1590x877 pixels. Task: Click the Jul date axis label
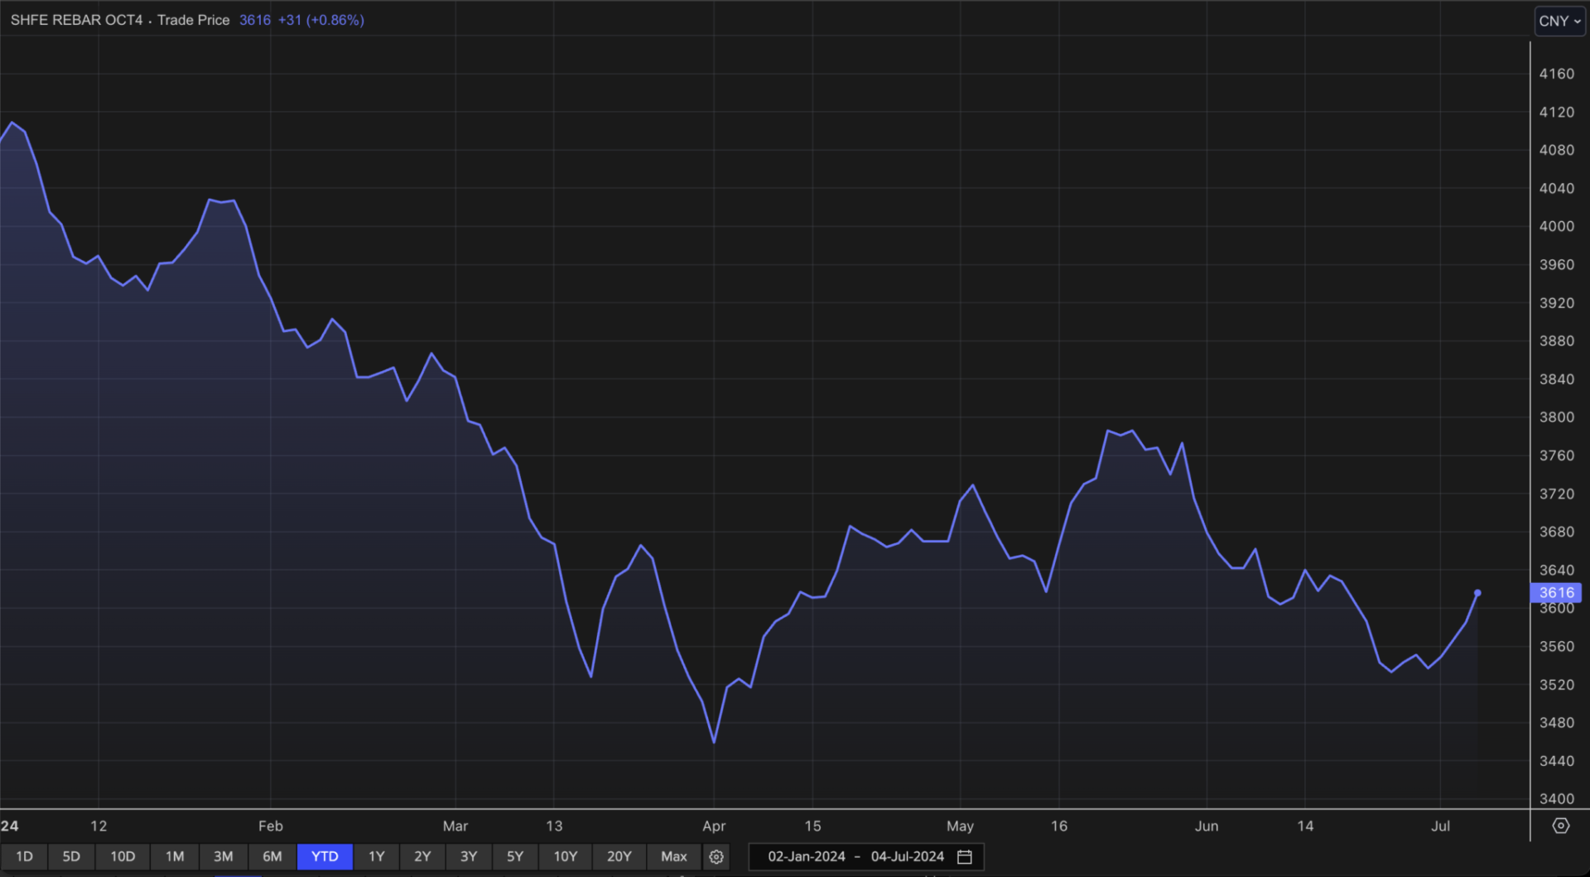[1441, 826]
